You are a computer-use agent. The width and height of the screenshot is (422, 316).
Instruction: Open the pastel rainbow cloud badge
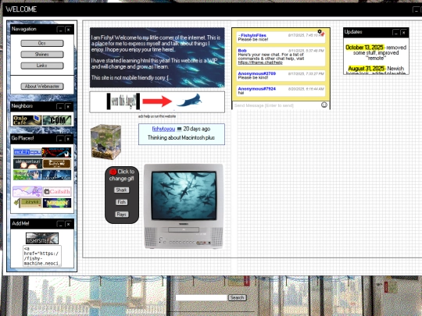[27, 192]
